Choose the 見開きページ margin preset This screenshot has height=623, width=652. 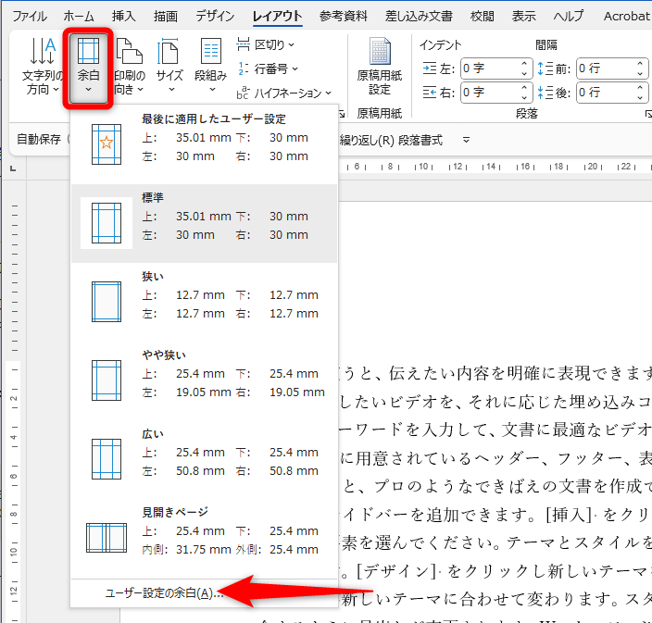pos(204,538)
